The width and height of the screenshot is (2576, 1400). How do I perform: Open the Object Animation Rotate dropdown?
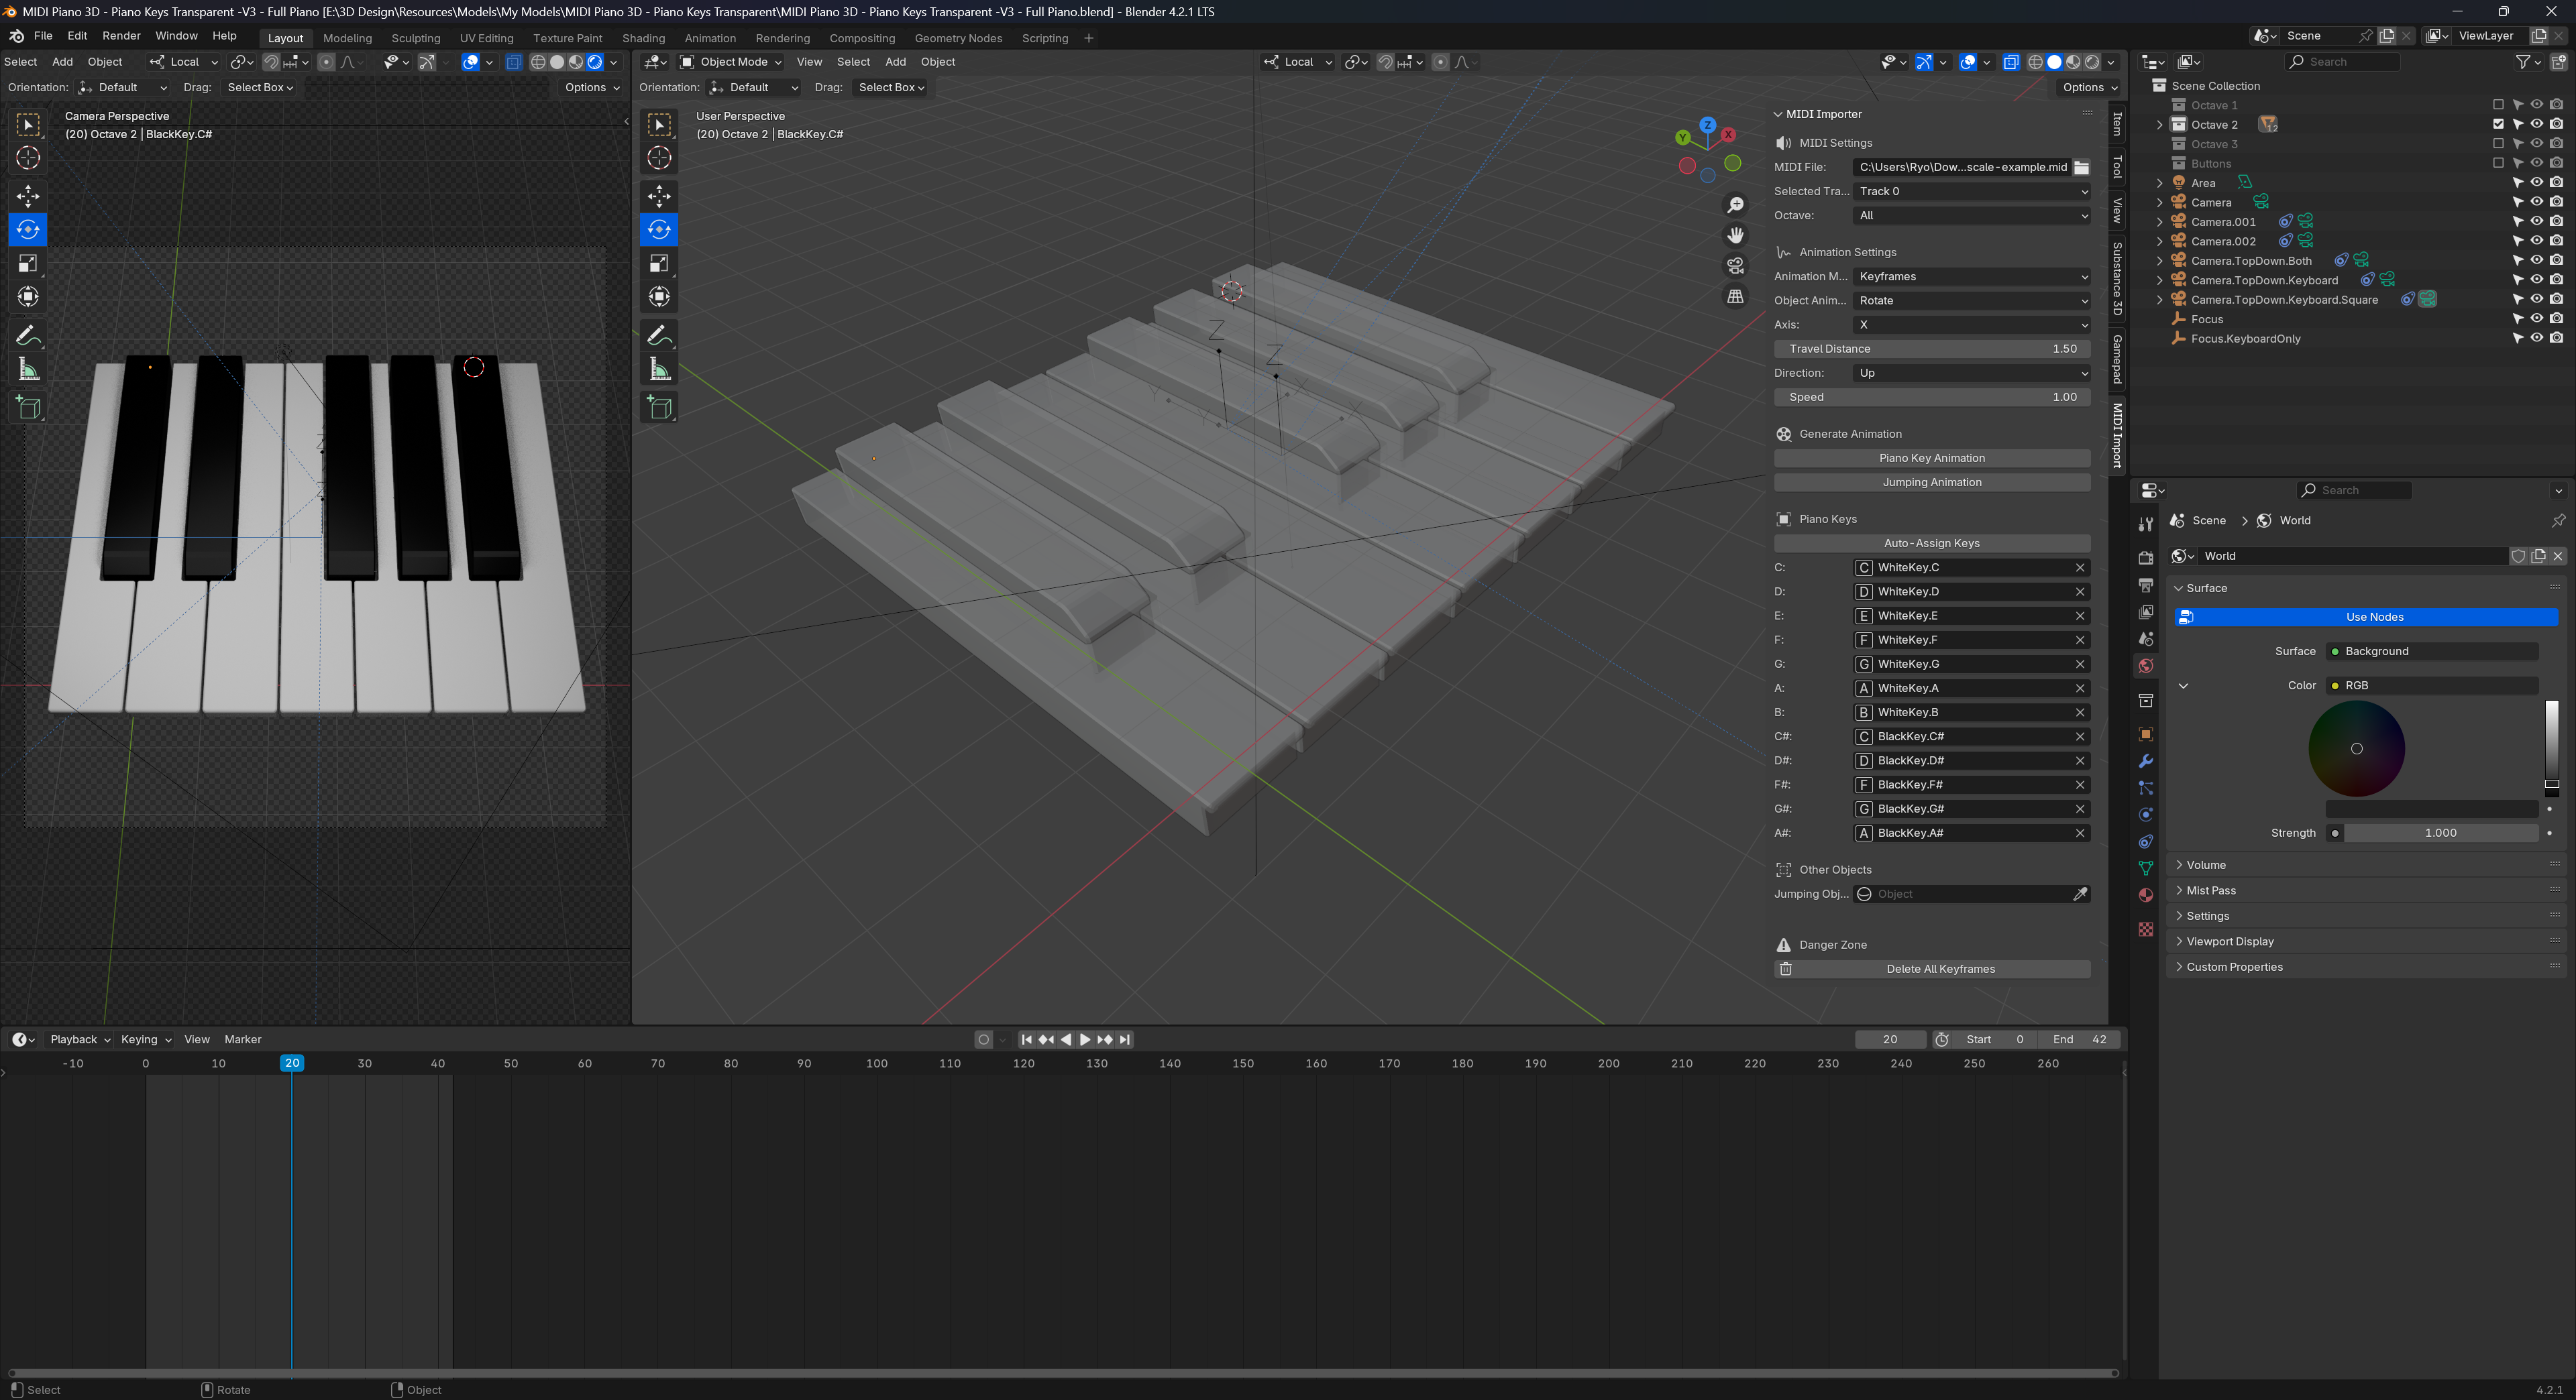[x=1971, y=301]
